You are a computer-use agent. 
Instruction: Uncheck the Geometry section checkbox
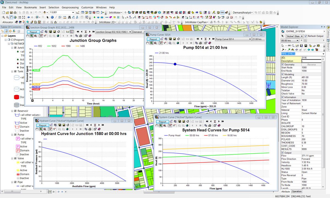(282, 64)
